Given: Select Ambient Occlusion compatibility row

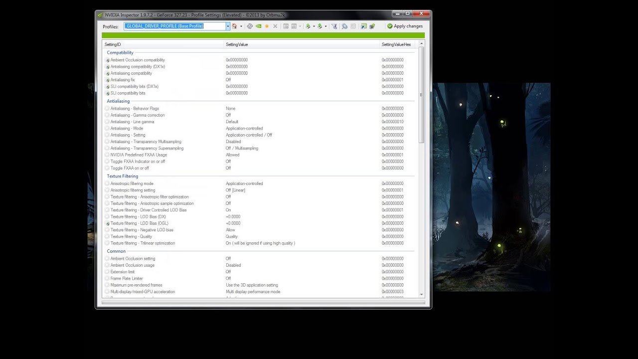Looking at the screenshot, I should tap(259, 60).
